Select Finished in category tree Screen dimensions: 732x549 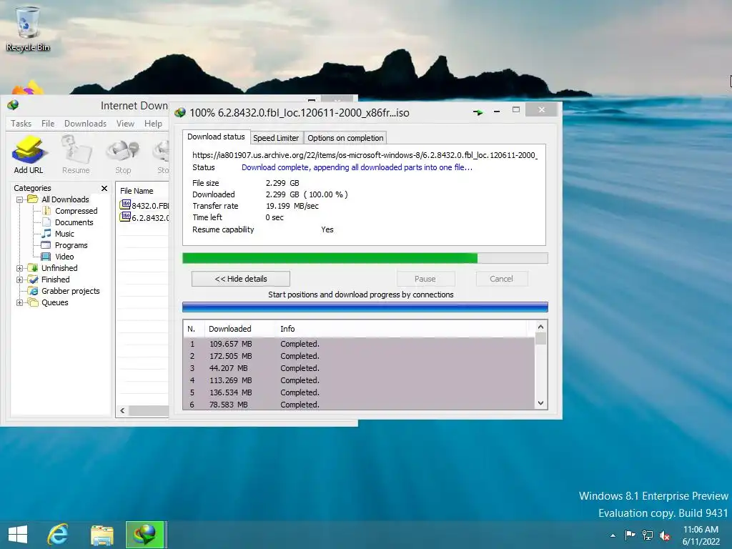click(x=56, y=280)
